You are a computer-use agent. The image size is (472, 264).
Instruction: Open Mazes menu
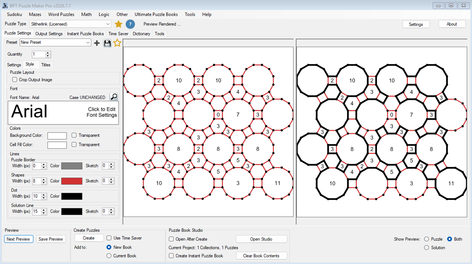[35, 14]
